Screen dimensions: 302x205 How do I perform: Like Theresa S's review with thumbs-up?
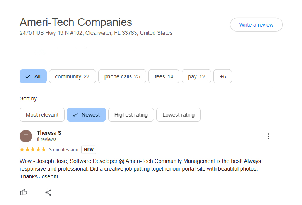click(x=24, y=192)
